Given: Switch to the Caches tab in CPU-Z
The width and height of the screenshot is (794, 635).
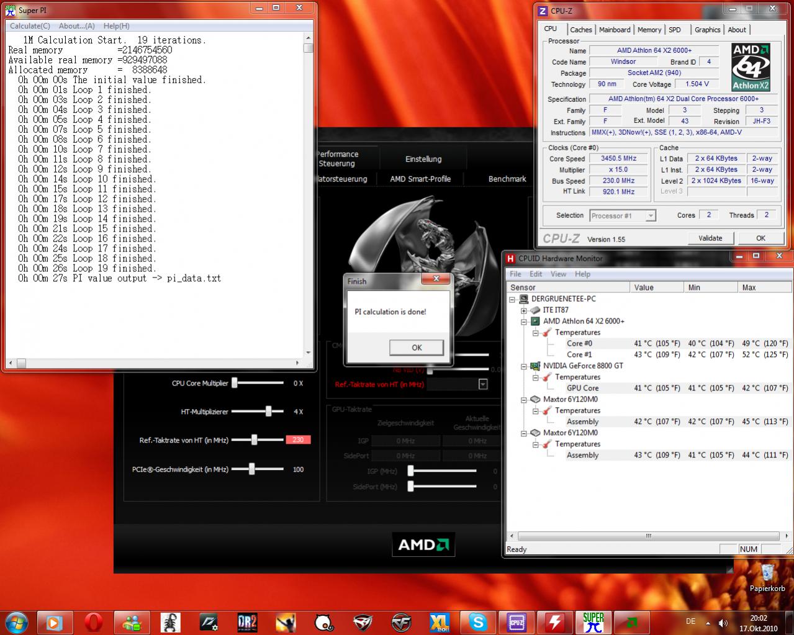Looking at the screenshot, I should pyautogui.click(x=581, y=30).
